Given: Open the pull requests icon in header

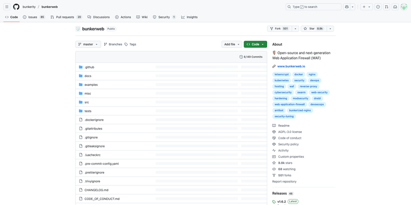Looking at the screenshot, I should (386, 7).
